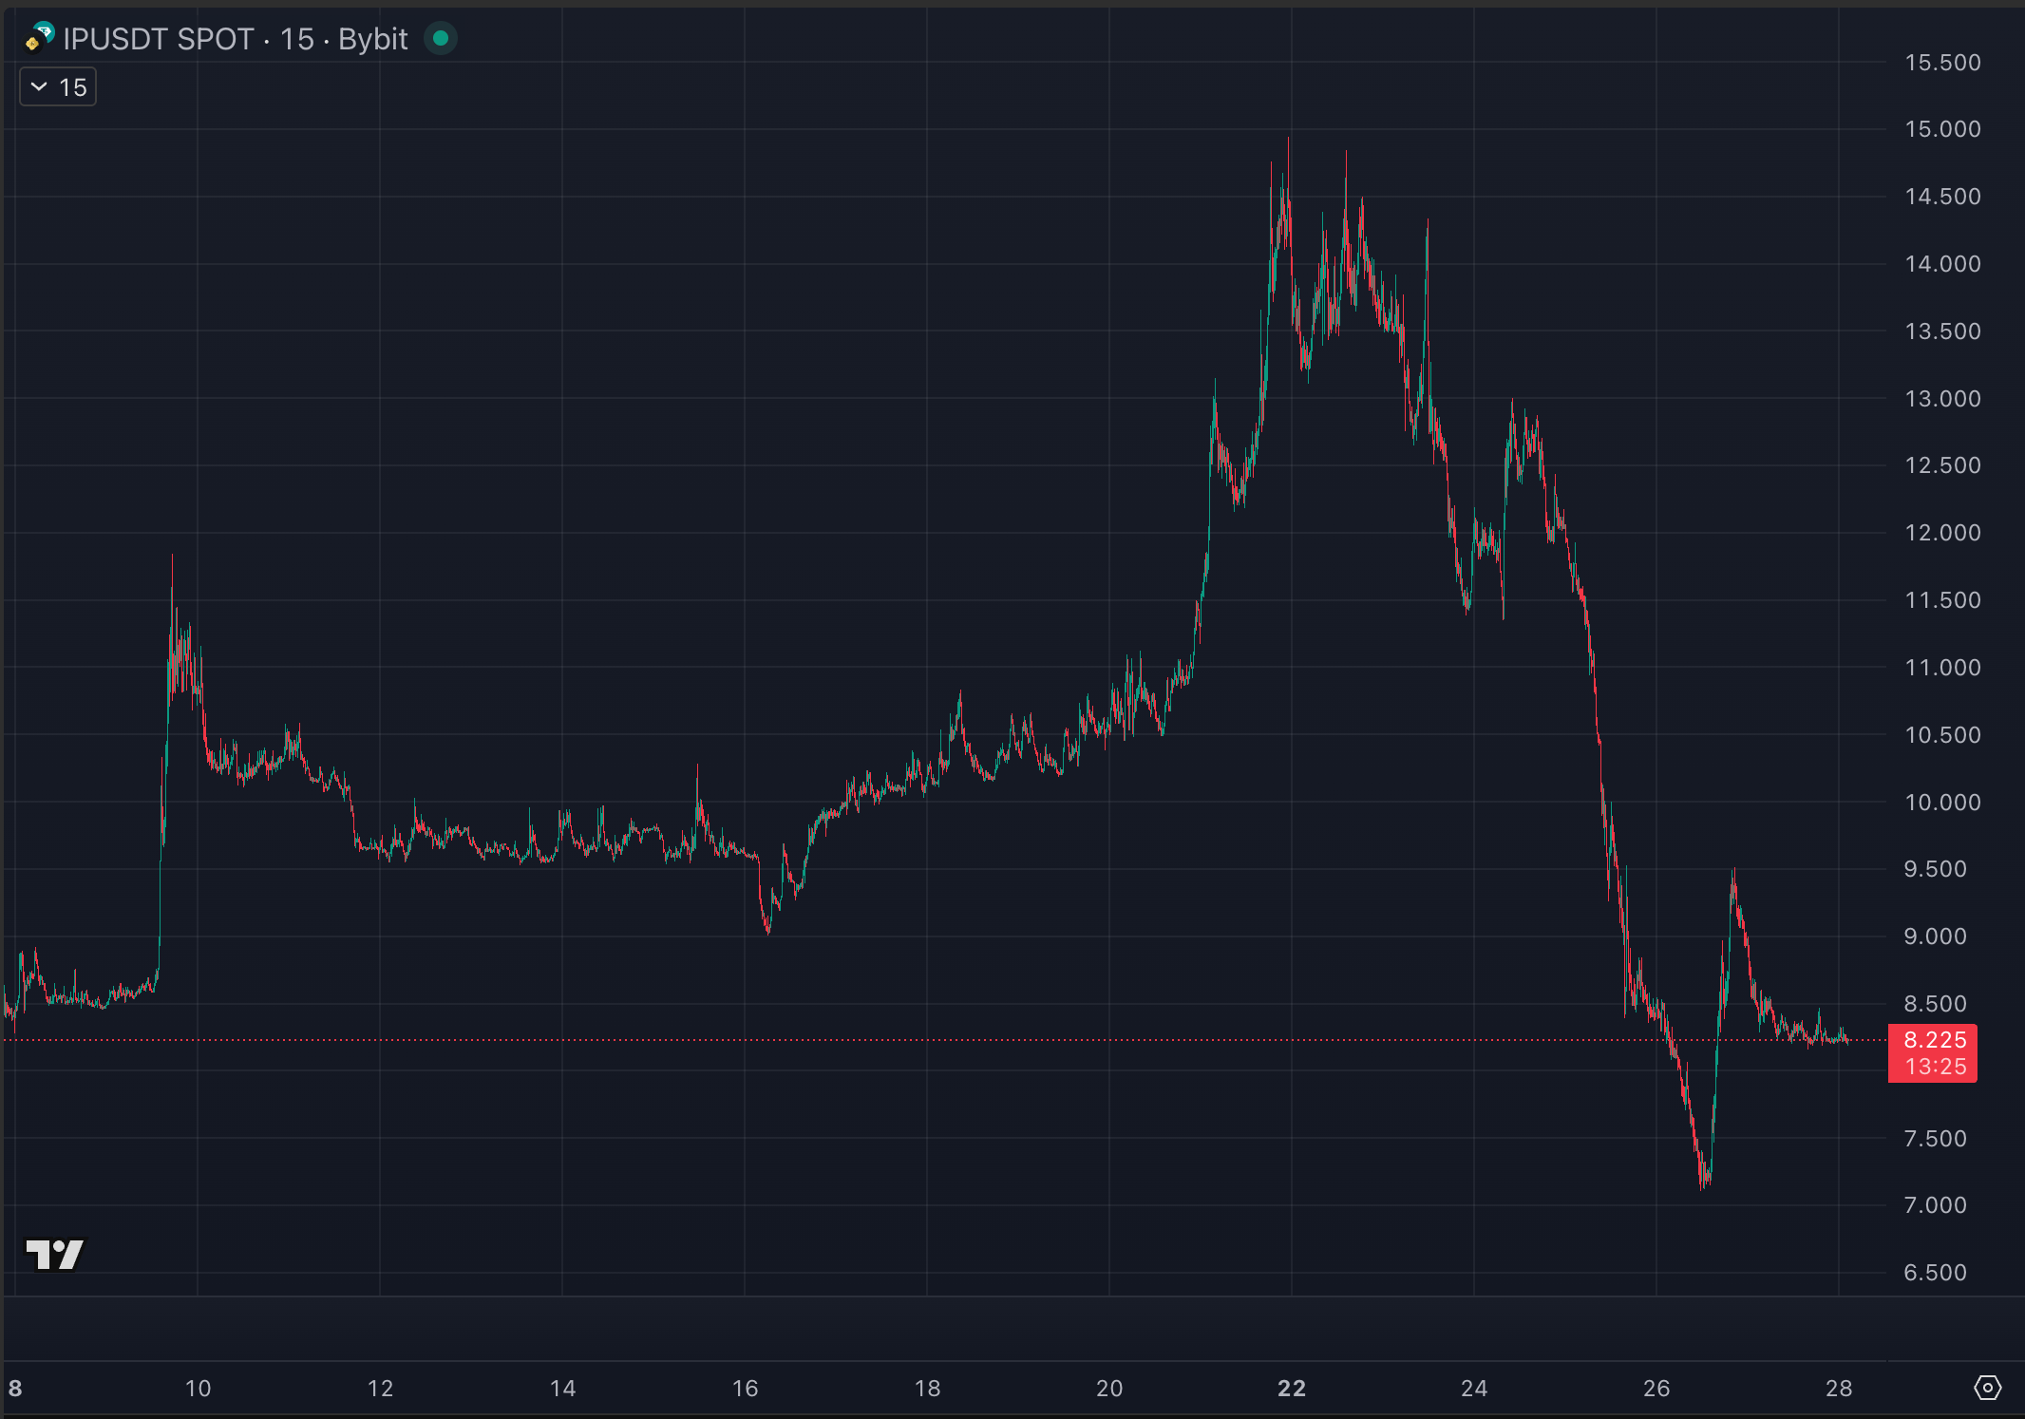Expand the 15 interval collapse chevron
Image resolution: width=2025 pixels, height=1419 pixels.
pyautogui.click(x=39, y=87)
